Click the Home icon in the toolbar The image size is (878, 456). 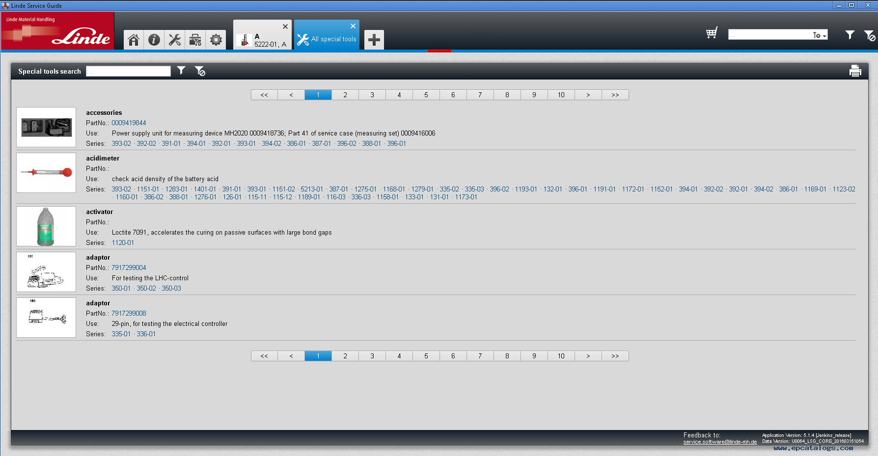coord(133,40)
